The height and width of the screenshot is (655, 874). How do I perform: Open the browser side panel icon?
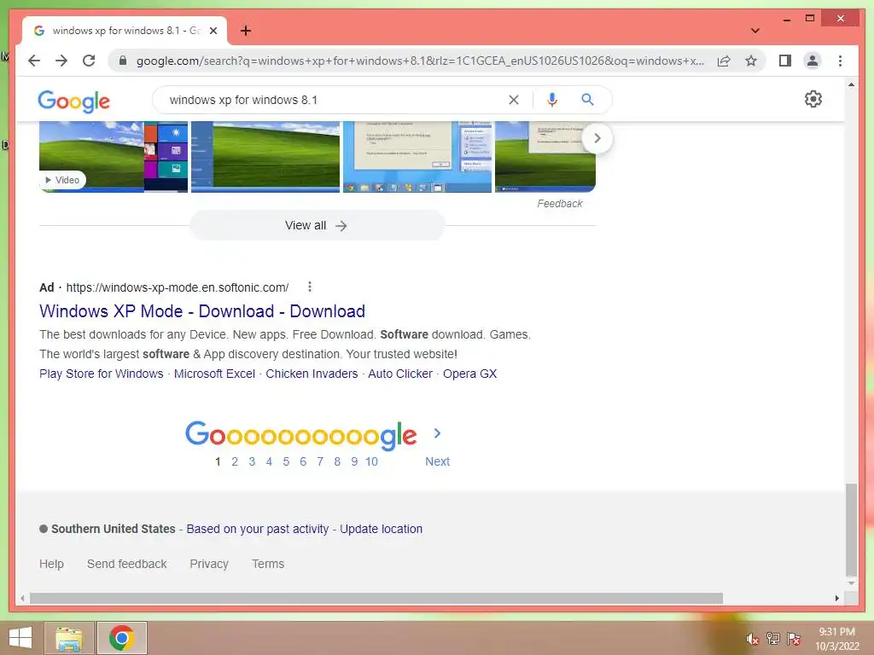click(x=785, y=61)
